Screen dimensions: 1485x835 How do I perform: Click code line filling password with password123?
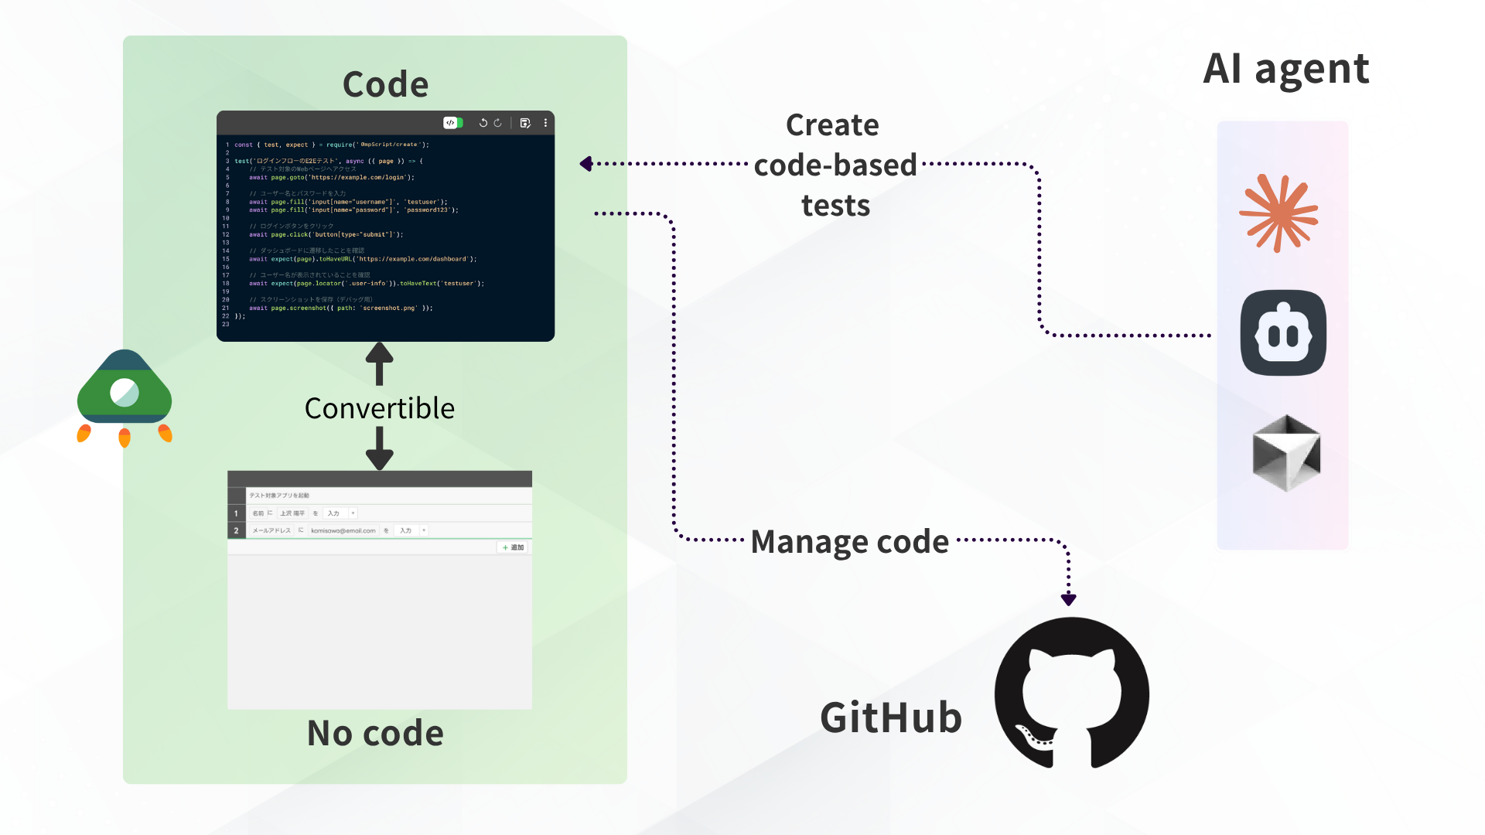coord(353,210)
